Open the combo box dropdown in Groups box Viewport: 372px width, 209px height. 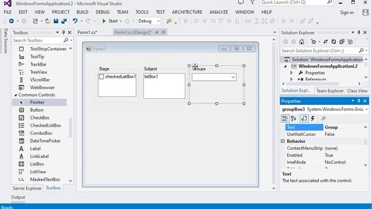click(233, 77)
